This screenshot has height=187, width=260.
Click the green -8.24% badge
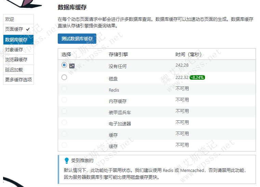(197, 78)
